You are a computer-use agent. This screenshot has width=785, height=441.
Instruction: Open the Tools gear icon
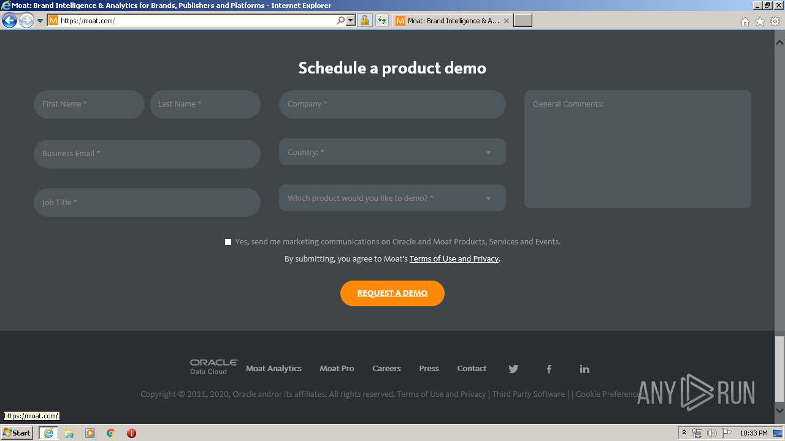pos(775,21)
